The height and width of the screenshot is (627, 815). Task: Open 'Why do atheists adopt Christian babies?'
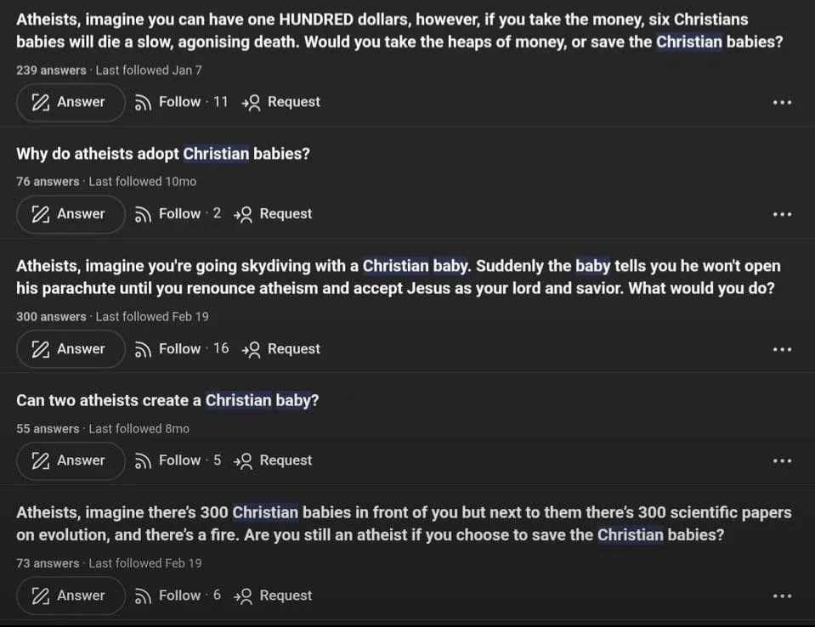[x=163, y=154]
